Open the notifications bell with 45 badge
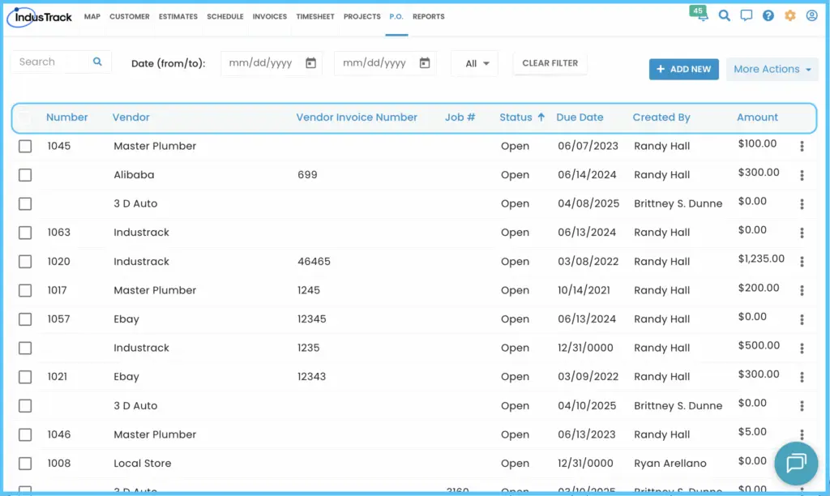Image resolution: width=830 pixels, height=496 pixels. [700, 13]
